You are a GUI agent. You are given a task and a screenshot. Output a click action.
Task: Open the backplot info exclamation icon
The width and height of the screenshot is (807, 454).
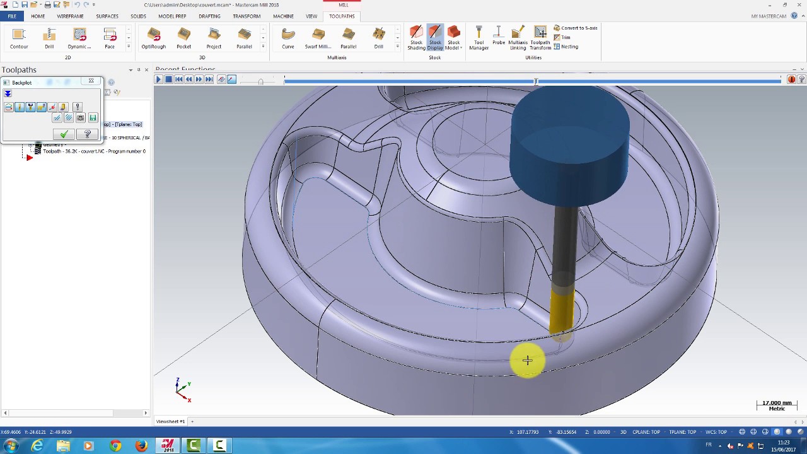[78, 107]
